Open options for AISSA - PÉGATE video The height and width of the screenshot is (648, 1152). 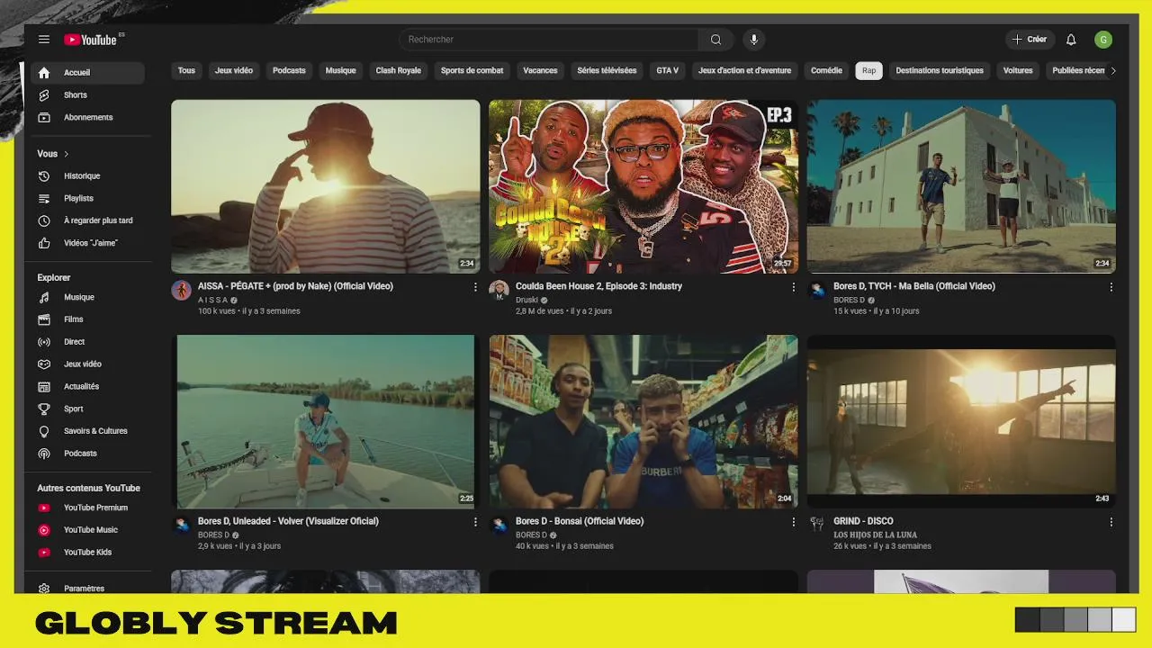[x=475, y=287]
